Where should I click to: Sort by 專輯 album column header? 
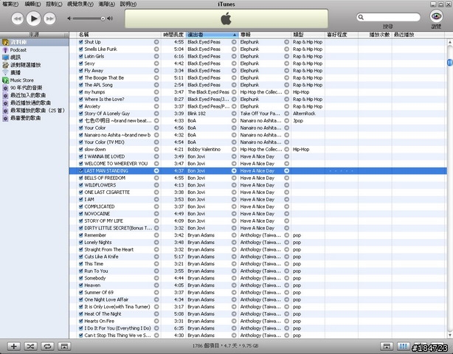pos(265,35)
